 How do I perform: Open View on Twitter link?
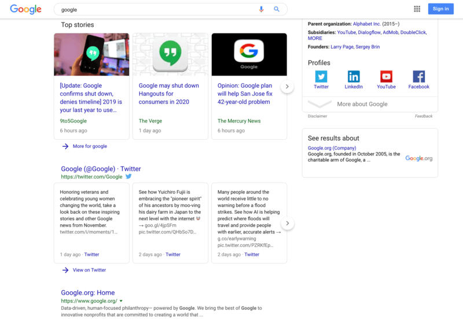coord(89,270)
